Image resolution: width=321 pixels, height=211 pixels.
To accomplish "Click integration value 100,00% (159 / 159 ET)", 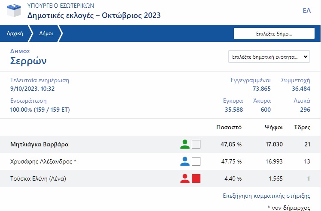I will pyautogui.click(x=40, y=110).
